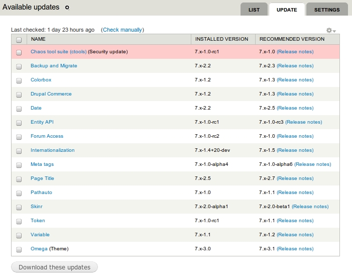Click the Meta tags link
352x278 pixels.
tap(42, 164)
